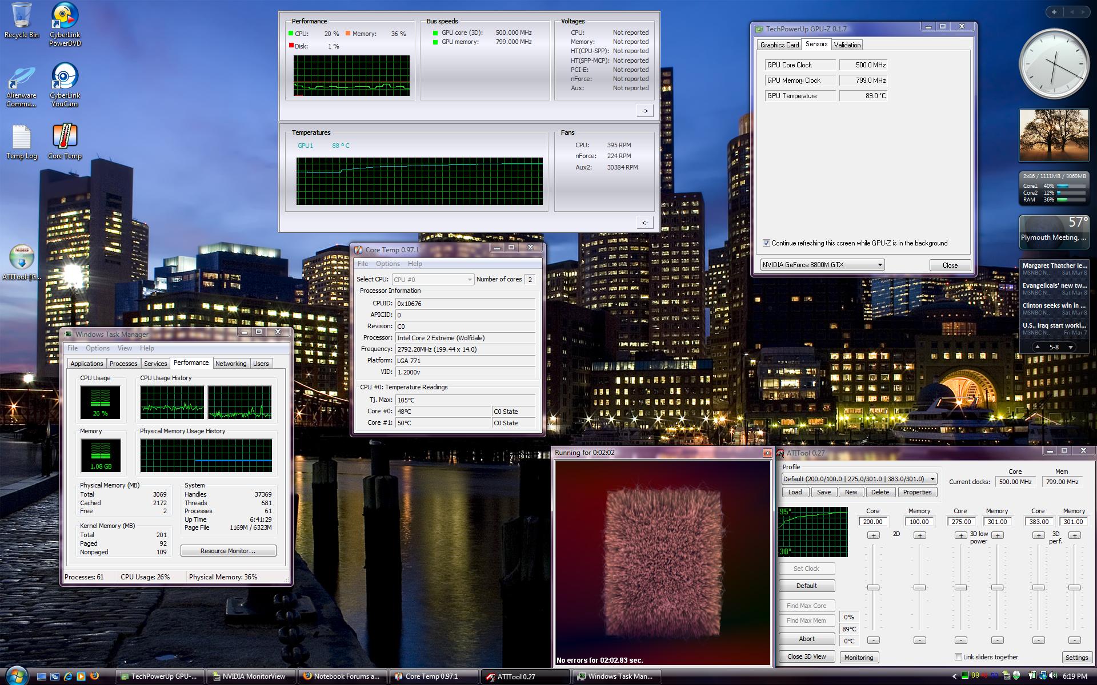
Task: Click Switch between windows in Quick Launch
Action: (x=55, y=676)
